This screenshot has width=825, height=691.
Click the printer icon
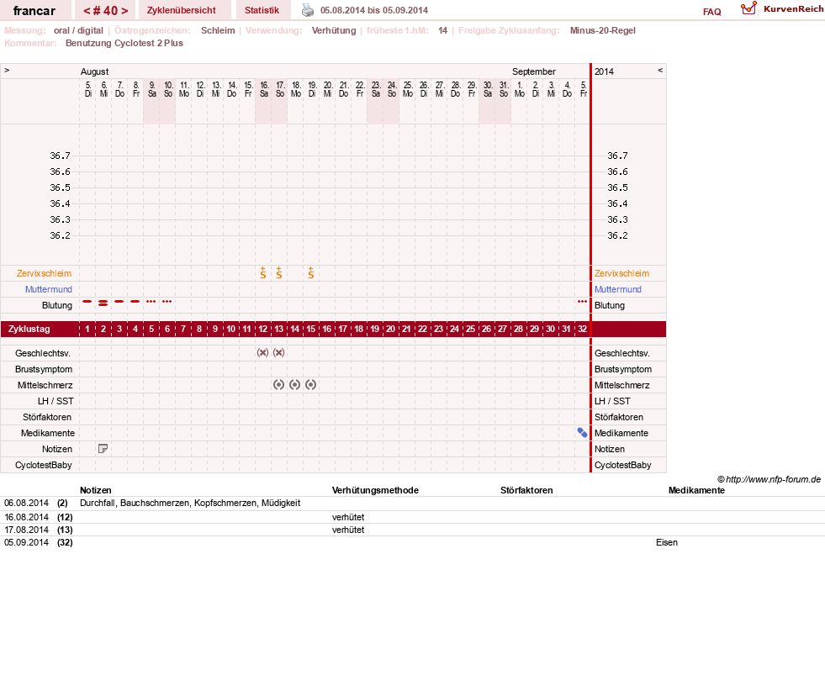[308, 10]
